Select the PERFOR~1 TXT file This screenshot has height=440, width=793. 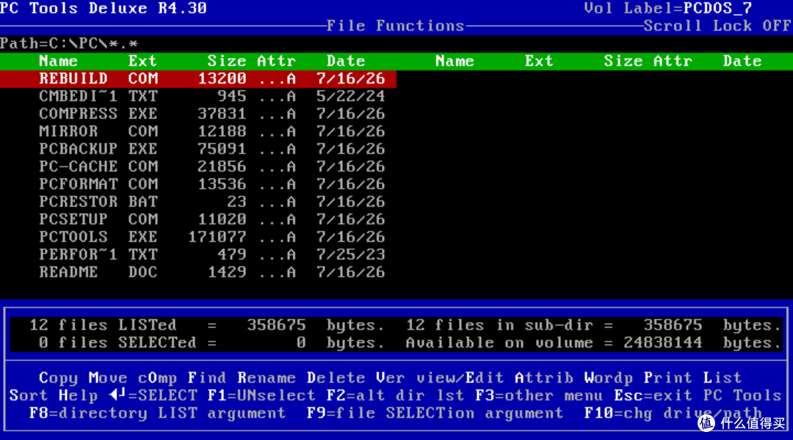click(x=212, y=254)
